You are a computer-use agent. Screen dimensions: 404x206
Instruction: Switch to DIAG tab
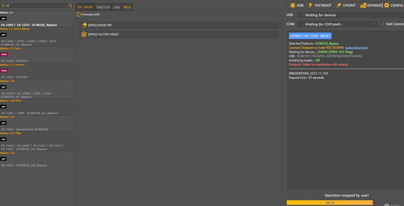point(117,7)
